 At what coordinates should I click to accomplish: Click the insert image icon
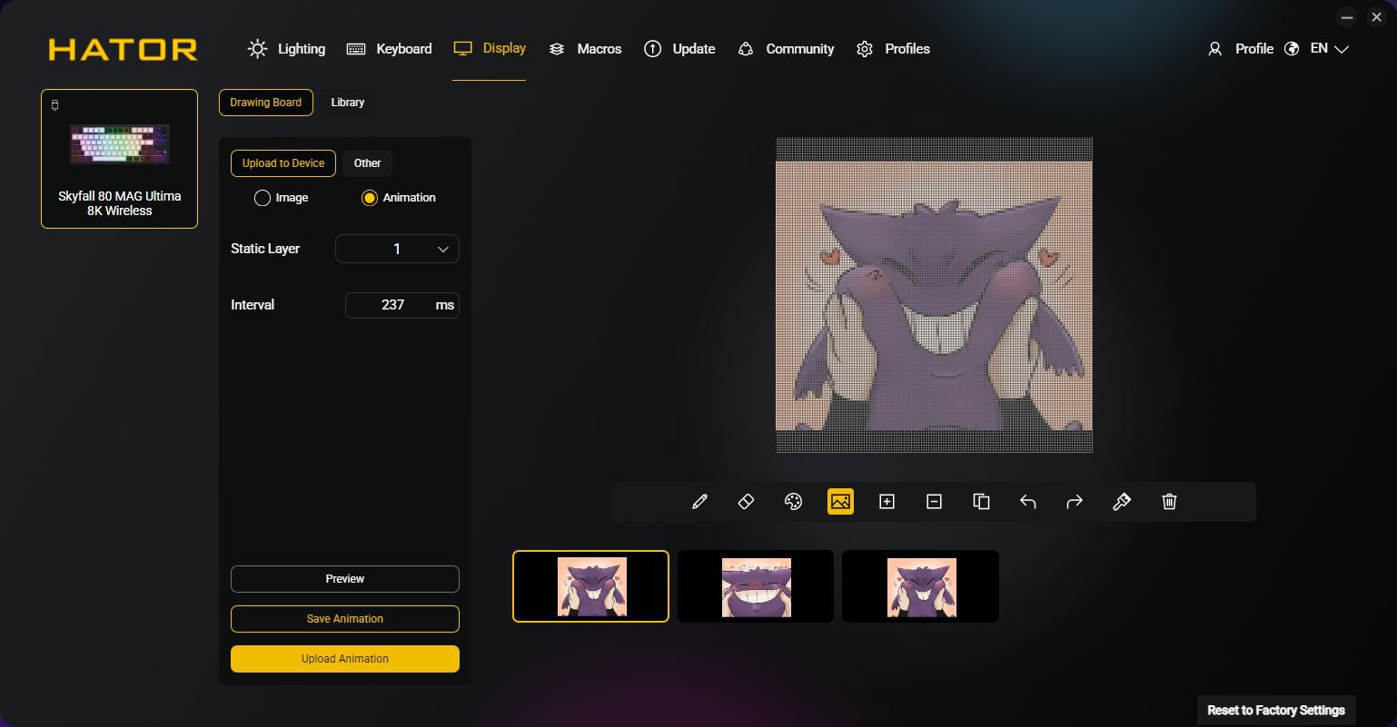(840, 502)
